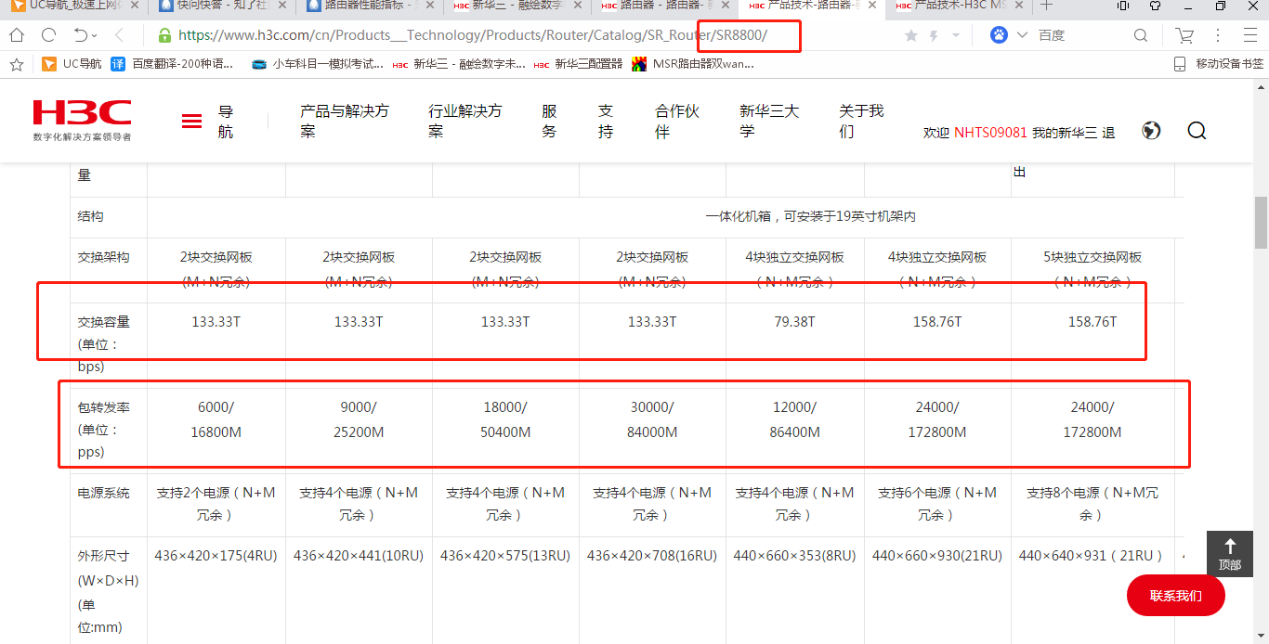1269x644 pixels.
Task: Open 服务 menu
Action: click(x=549, y=121)
